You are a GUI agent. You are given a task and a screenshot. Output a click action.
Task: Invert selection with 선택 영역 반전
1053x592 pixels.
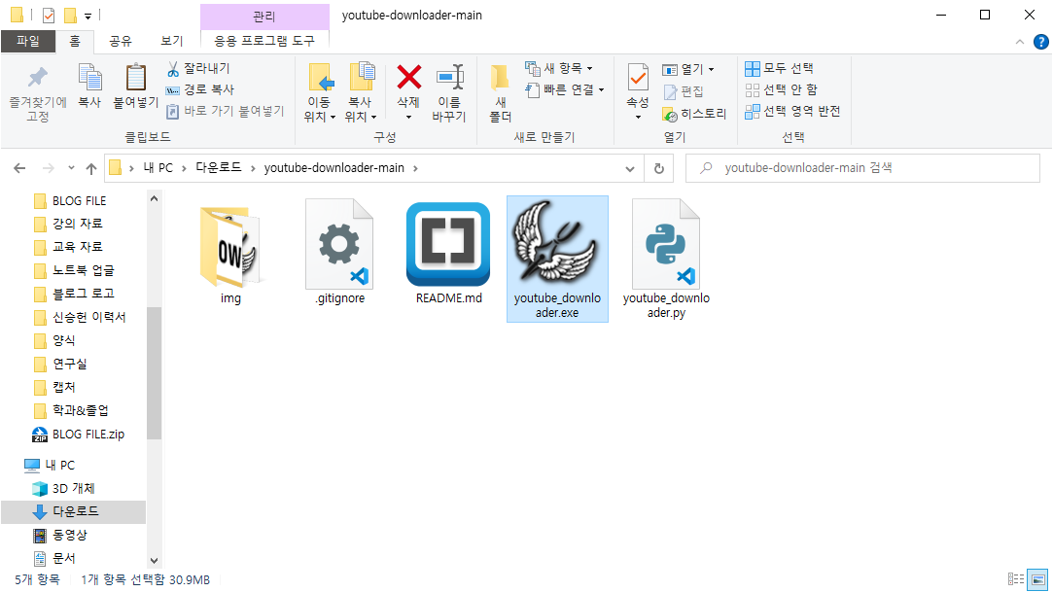[792, 112]
